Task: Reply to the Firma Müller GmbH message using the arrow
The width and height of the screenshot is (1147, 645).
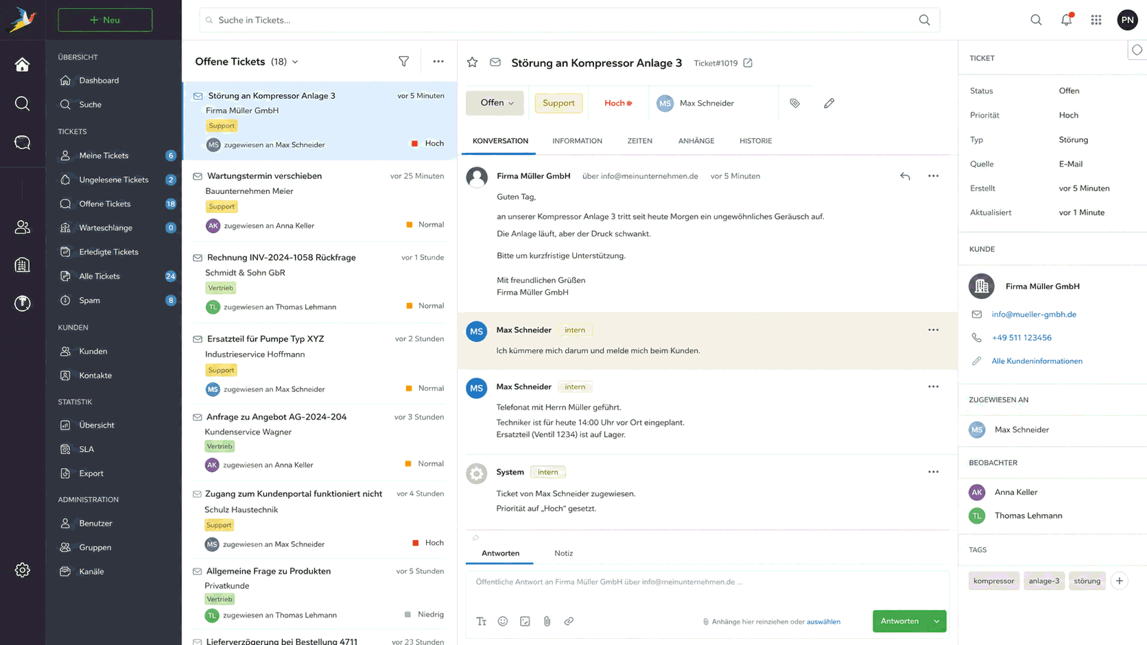Action: click(905, 176)
